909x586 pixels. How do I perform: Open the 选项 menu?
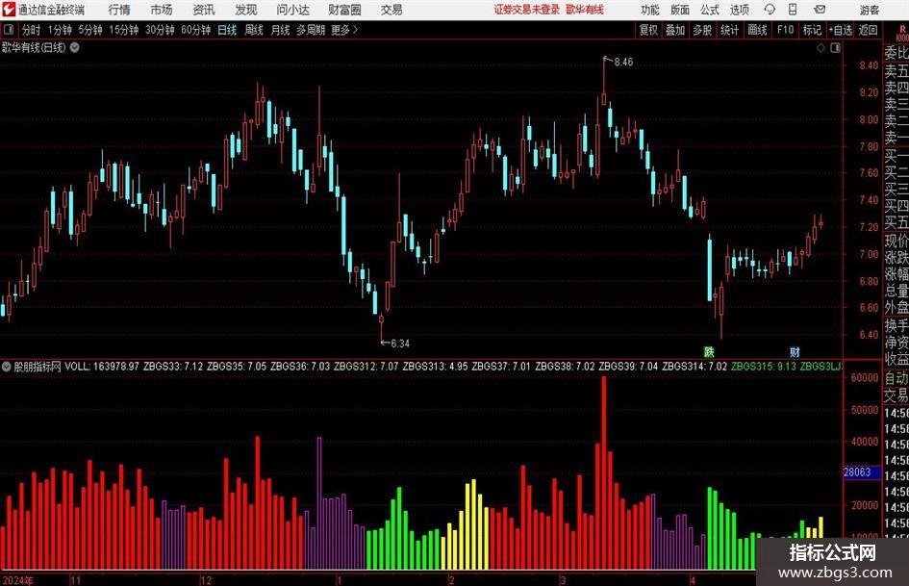[739, 10]
